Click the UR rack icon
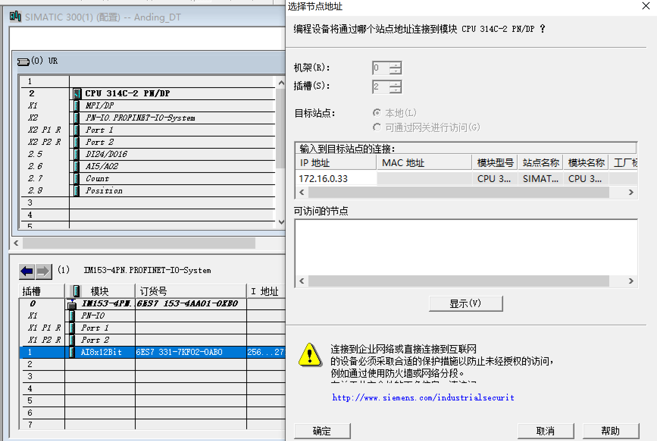657x441 pixels. pos(23,61)
